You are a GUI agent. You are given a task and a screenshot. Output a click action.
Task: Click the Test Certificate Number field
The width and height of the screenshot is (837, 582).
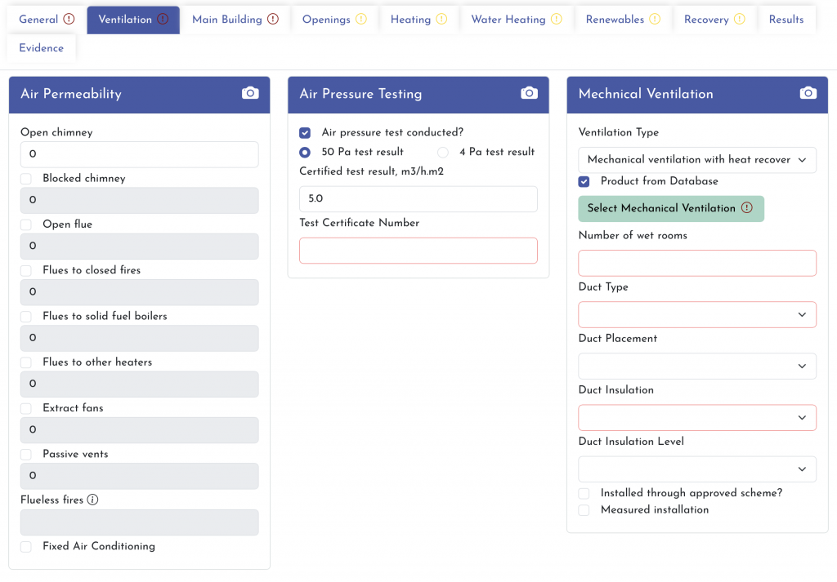click(x=418, y=251)
